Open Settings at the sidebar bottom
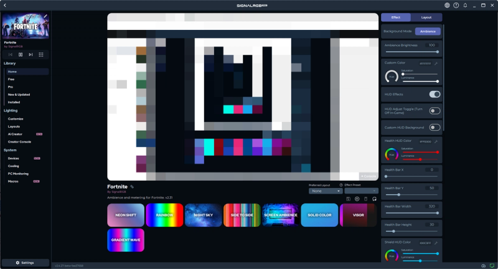 pyautogui.click(x=26, y=263)
